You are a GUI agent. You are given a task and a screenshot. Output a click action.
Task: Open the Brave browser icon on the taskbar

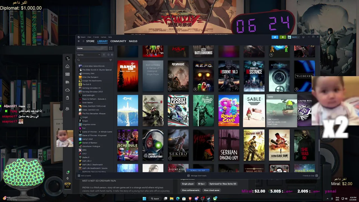click(190, 199)
